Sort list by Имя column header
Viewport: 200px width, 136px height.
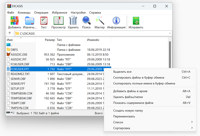click(x=10, y=40)
